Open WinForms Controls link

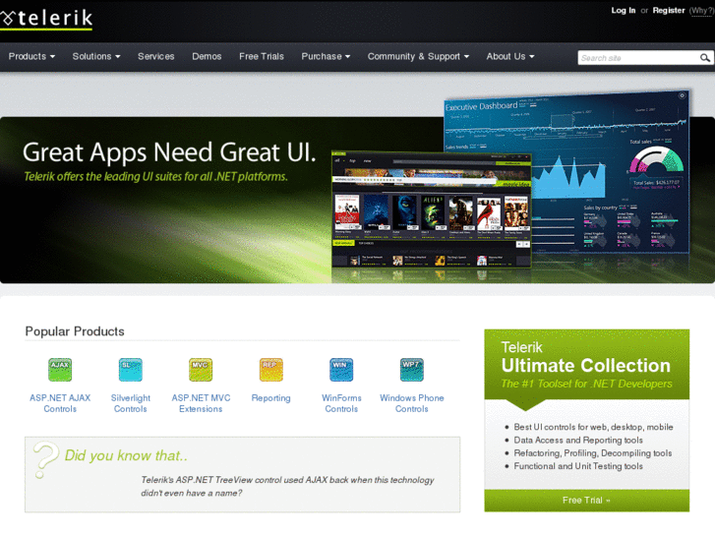click(x=341, y=403)
